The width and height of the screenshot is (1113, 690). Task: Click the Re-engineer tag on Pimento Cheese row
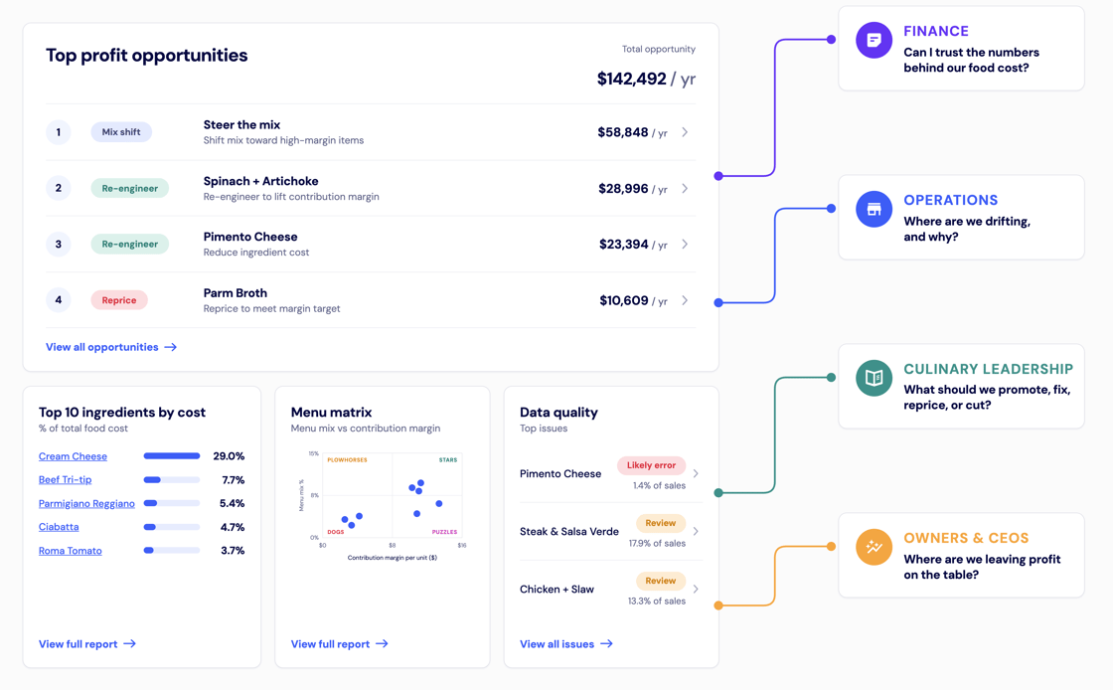(x=130, y=245)
